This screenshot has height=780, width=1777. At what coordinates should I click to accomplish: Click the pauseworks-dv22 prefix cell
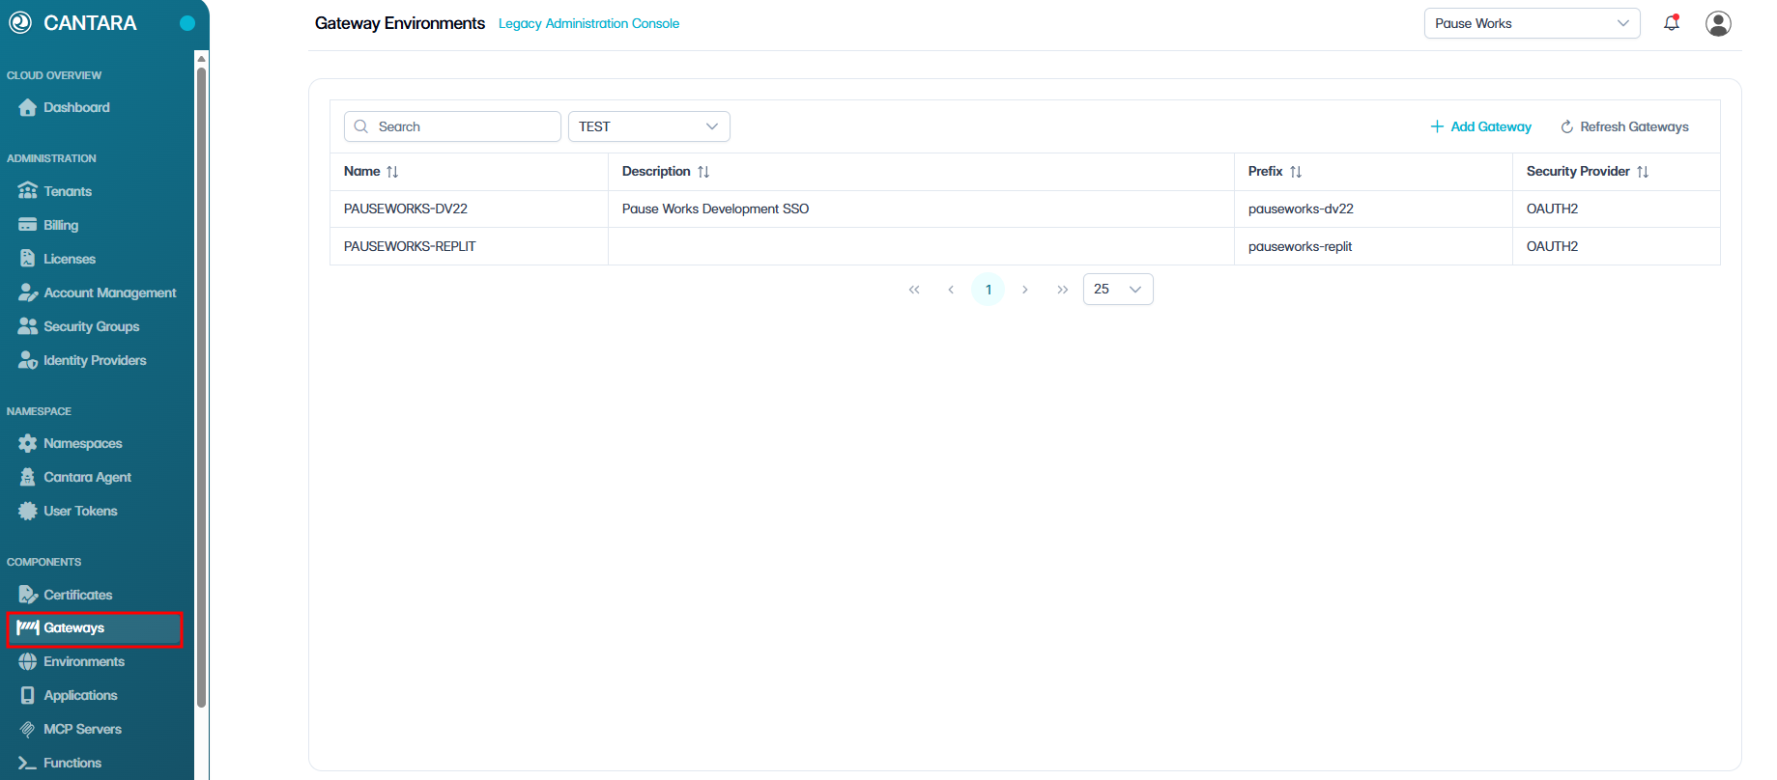(1373, 209)
